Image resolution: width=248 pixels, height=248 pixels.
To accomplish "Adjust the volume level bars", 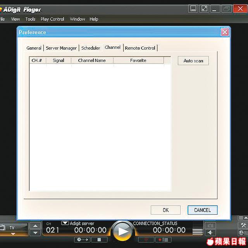I will pyautogui.click(x=198, y=228).
